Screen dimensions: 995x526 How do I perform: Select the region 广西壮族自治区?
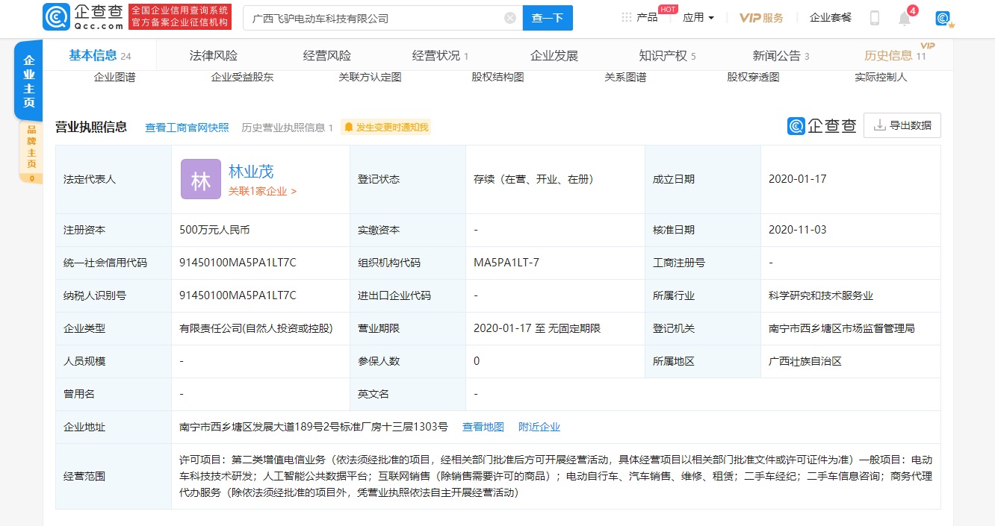(x=805, y=361)
